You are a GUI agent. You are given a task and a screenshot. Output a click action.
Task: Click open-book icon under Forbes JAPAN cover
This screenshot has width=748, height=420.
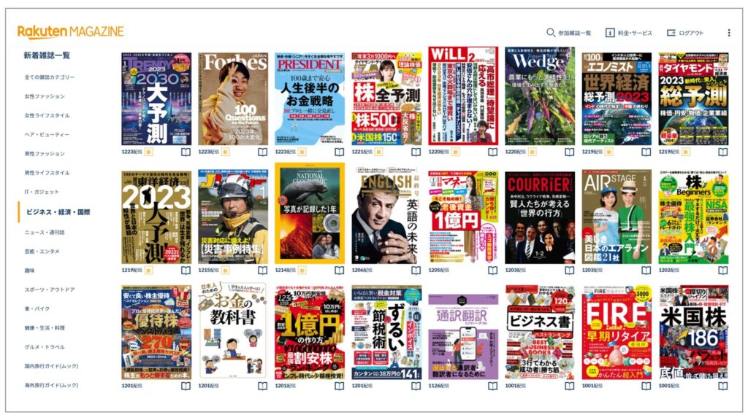pyautogui.click(x=262, y=152)
